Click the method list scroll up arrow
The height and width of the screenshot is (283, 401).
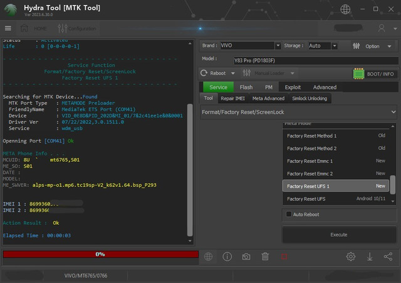click(x=393, y=126)
